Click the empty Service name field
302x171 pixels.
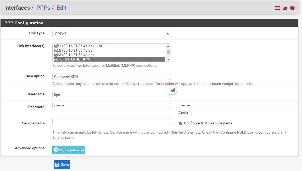click(111, 122)
